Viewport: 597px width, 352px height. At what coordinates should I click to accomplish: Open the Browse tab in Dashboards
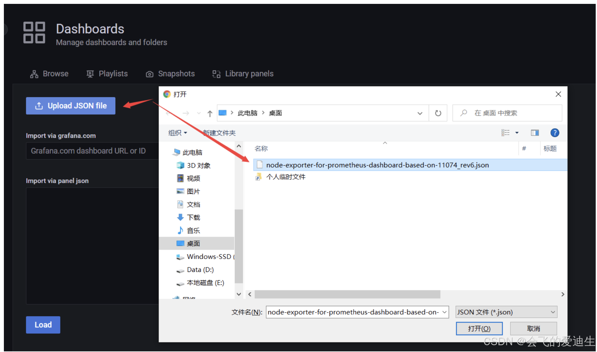pos(49,74)
